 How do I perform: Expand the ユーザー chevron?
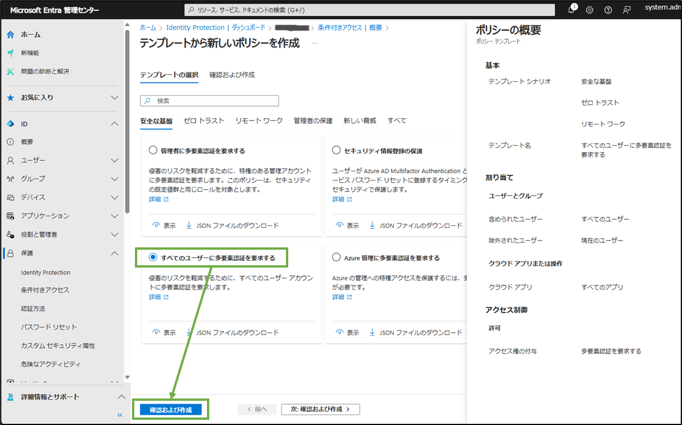pyautogui.click(x=114, y=160)
